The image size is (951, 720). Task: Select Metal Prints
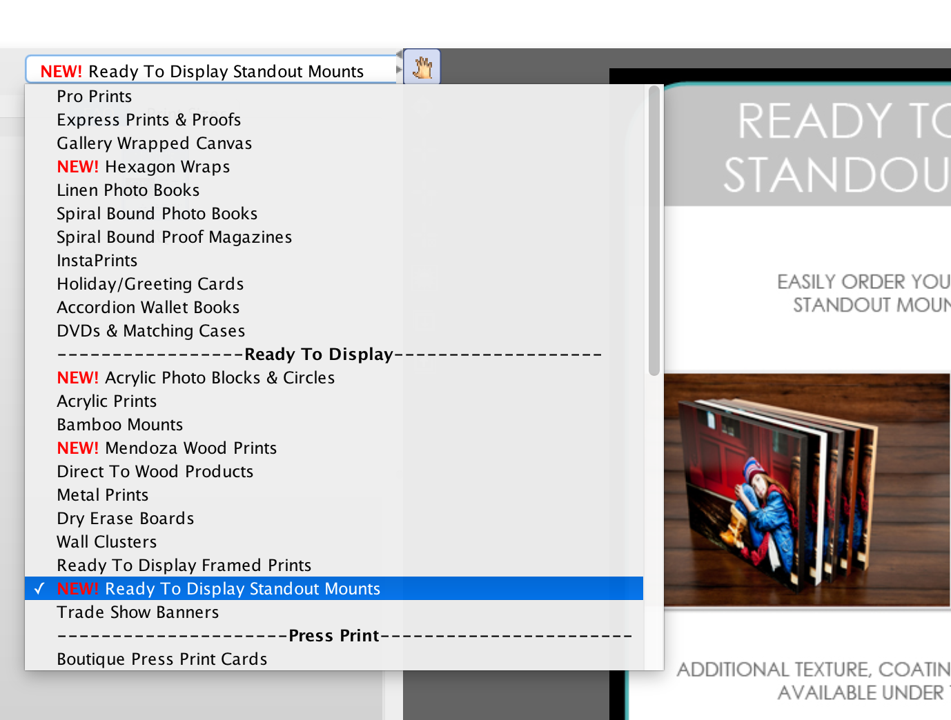pyautogui.click(x=334, y=495)
